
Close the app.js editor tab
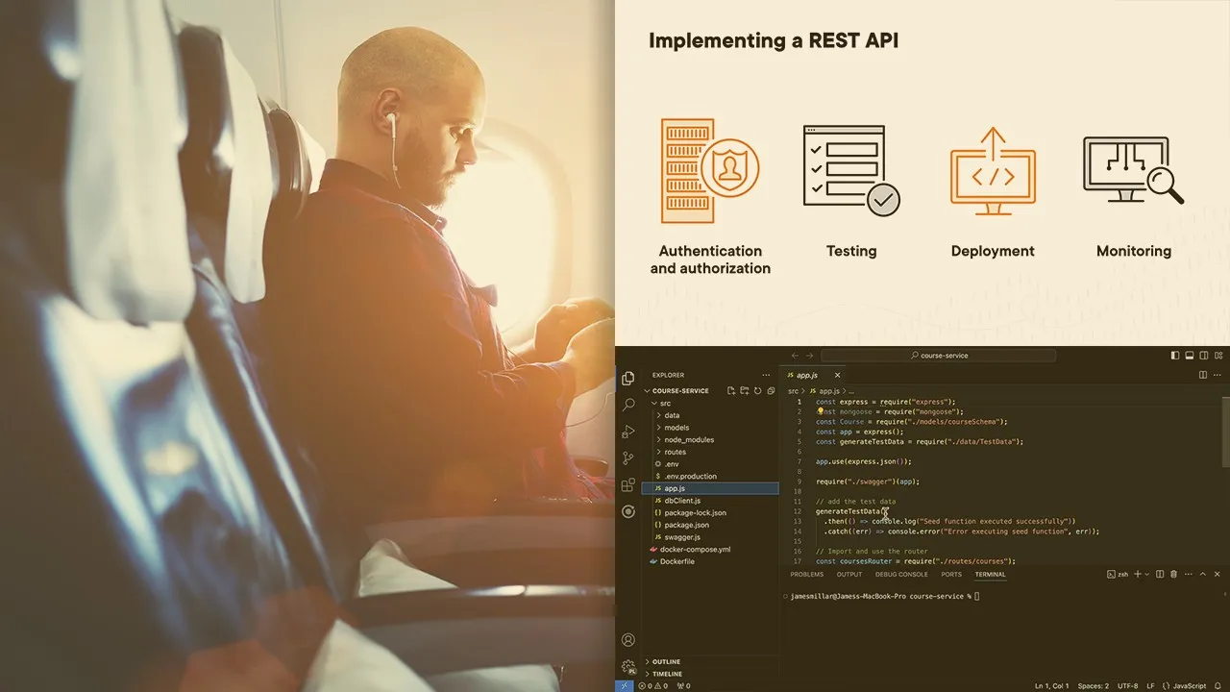click(837, 375)
